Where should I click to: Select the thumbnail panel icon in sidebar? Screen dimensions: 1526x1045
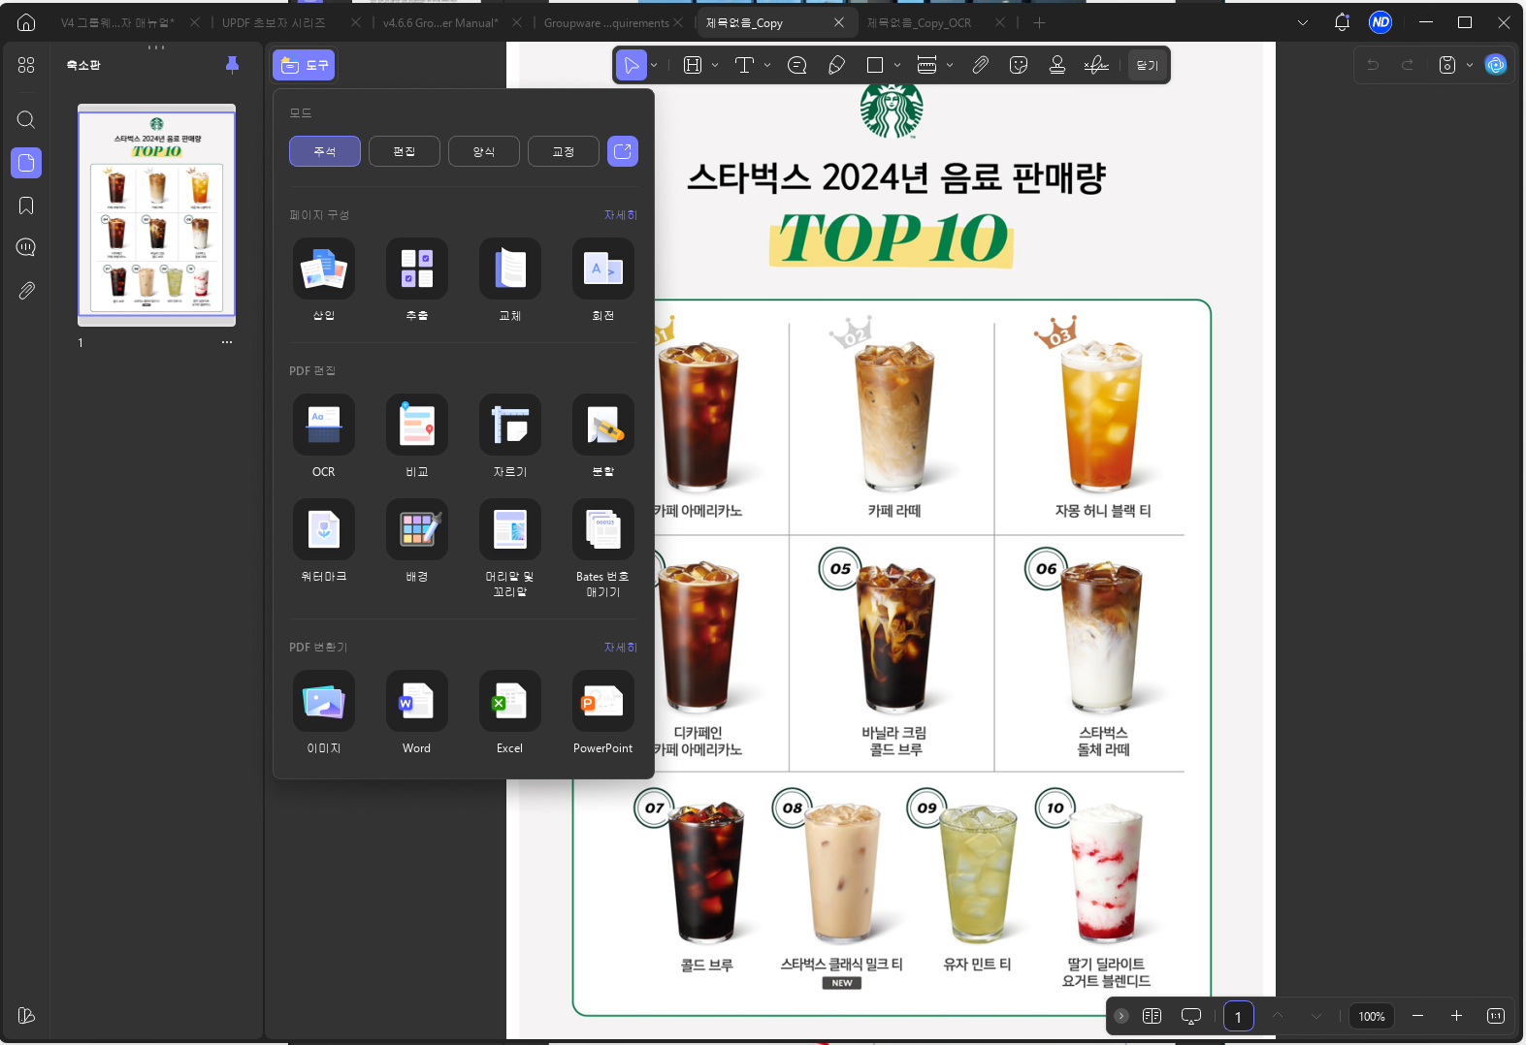pyautogui.click(x=26, y=163)
